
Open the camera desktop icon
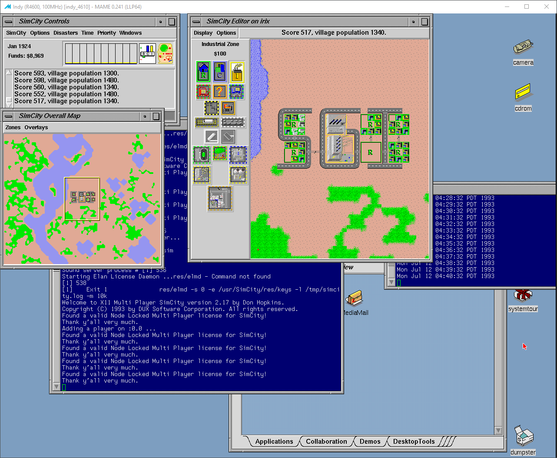523,47
